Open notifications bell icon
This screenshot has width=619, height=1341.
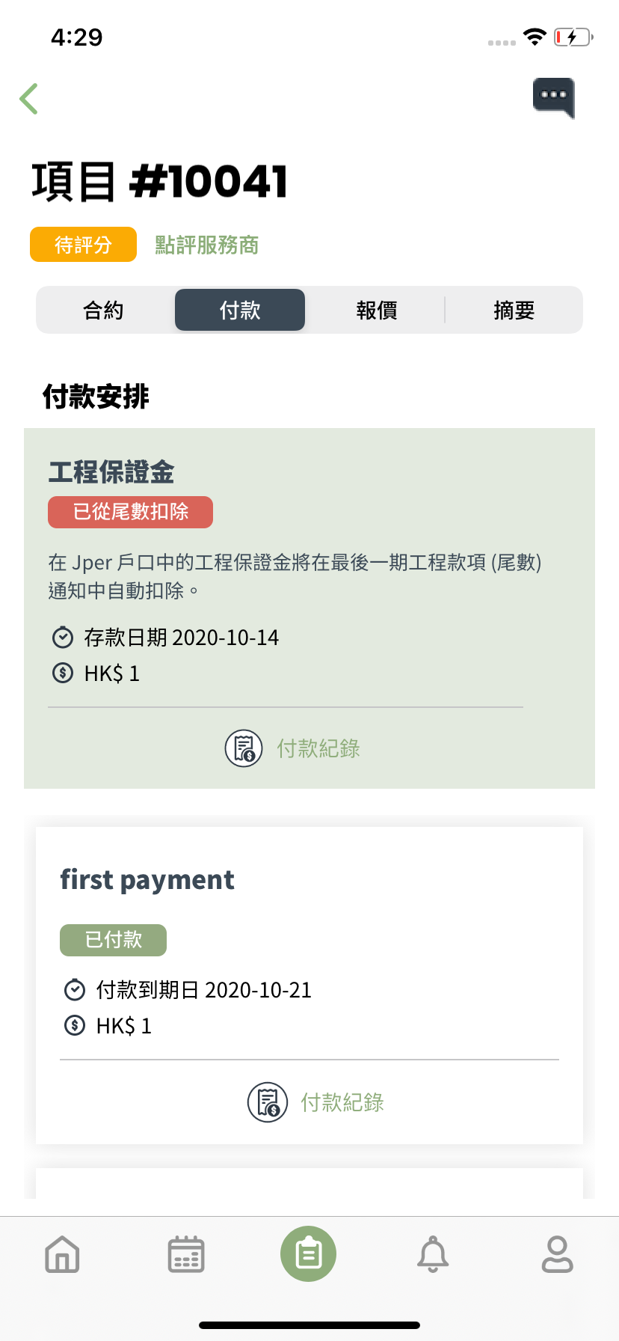click(433, 1253)
